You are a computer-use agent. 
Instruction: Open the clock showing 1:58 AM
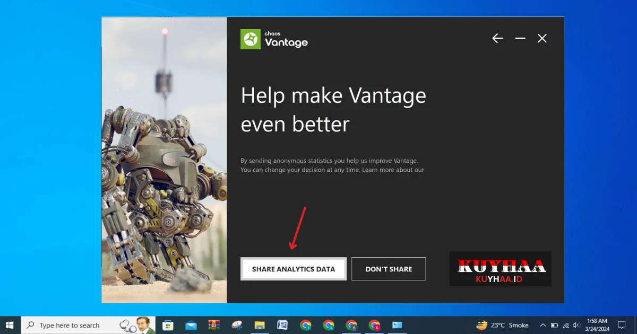(597, 325)
